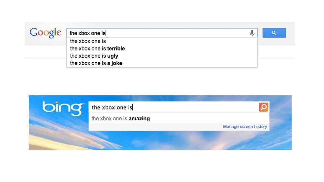324x182 pixels.
Task: Click the white Bing logo
Action: pyautogui.click(x=63, y=108)
